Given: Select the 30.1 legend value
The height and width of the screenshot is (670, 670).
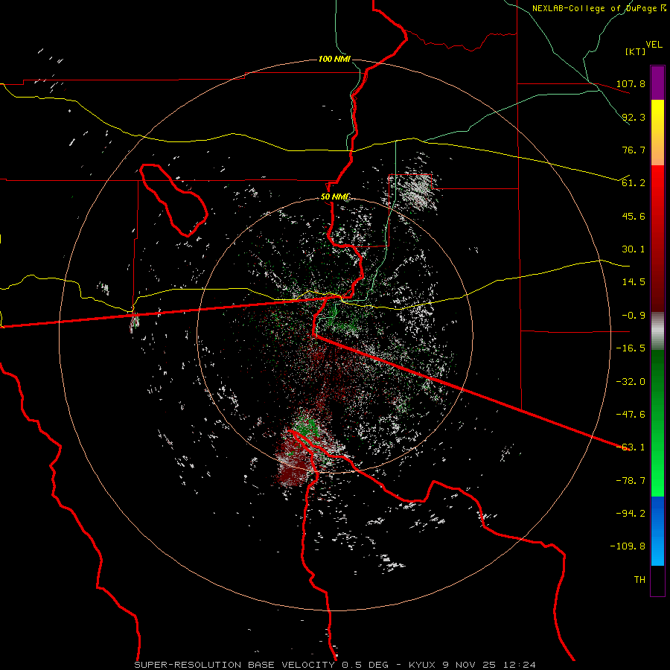Looking at the screenshot, I should [634, 249].
